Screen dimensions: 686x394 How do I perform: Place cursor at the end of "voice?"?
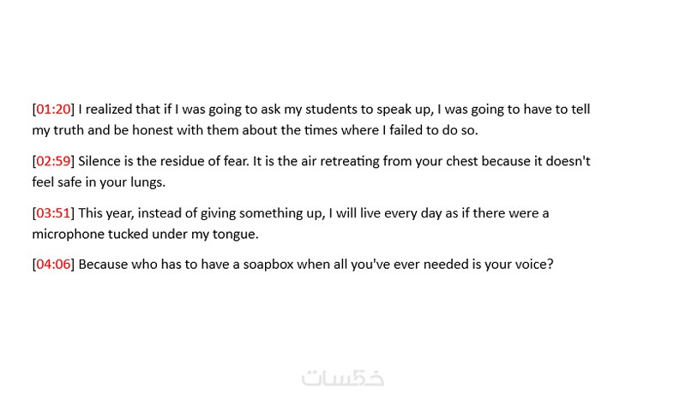click(554, 264)
